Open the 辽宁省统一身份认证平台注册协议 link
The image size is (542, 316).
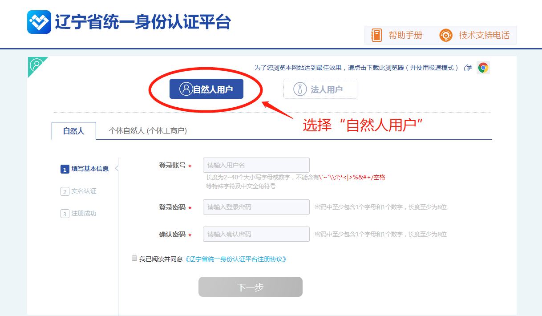pyautogui.click(x=235, y=259)
